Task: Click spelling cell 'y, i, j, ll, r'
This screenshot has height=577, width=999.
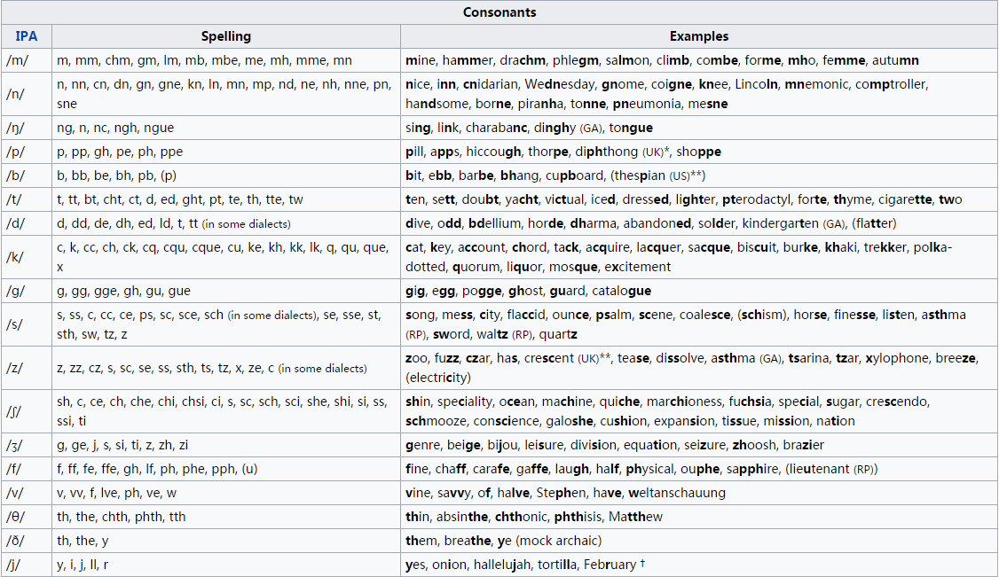Action: pyautogui.click(x=226, y=565)
